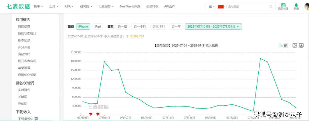
Task: Click the search magnifier icon
Action: click(x=271, y=7)
